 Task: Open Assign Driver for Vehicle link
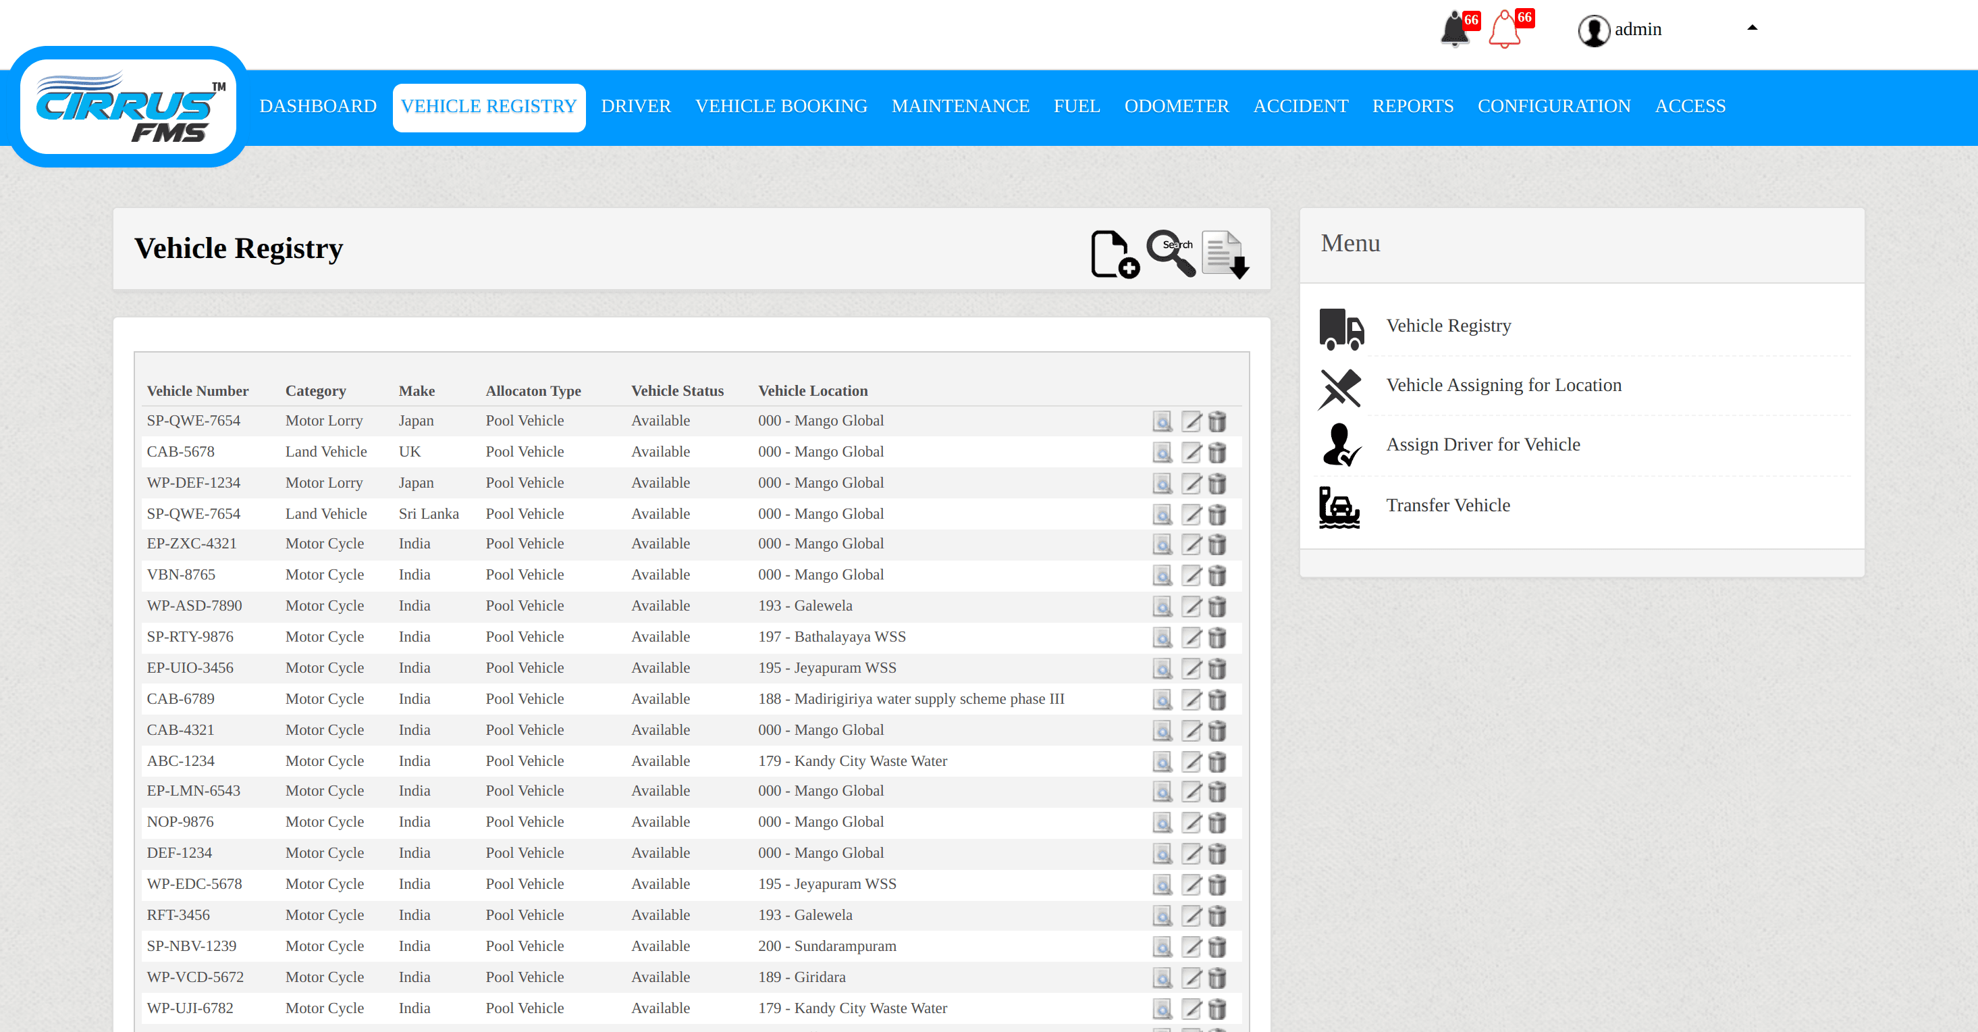tap(1482, 444)
